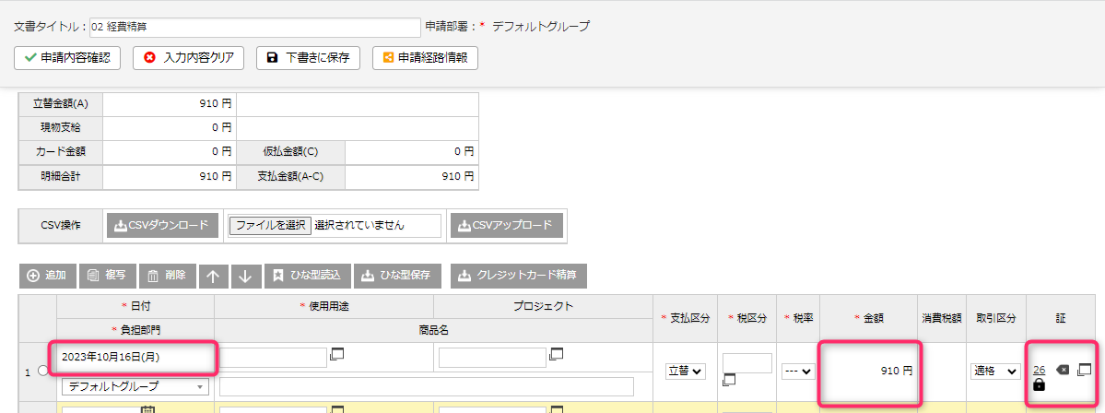Click the ファイルを選択 file chooser button
The width and height of the screenshot is (1105, 413).
[270, 225]
